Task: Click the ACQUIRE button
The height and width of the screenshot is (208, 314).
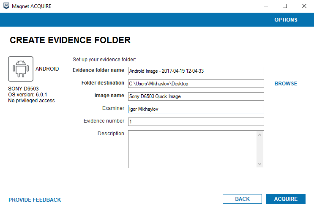Action: coord(286,199)
